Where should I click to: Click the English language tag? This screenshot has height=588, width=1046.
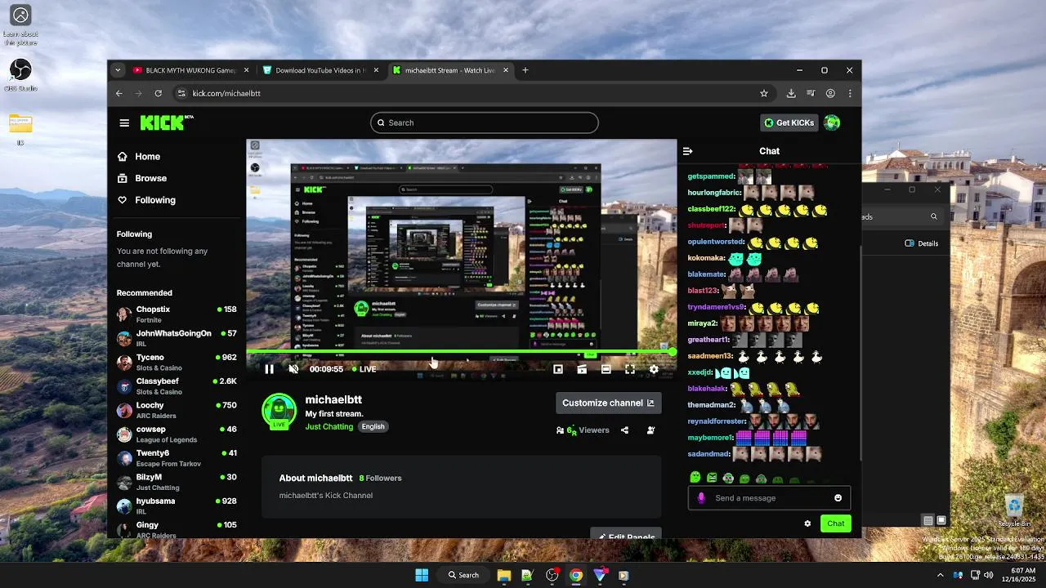[373, 426]
